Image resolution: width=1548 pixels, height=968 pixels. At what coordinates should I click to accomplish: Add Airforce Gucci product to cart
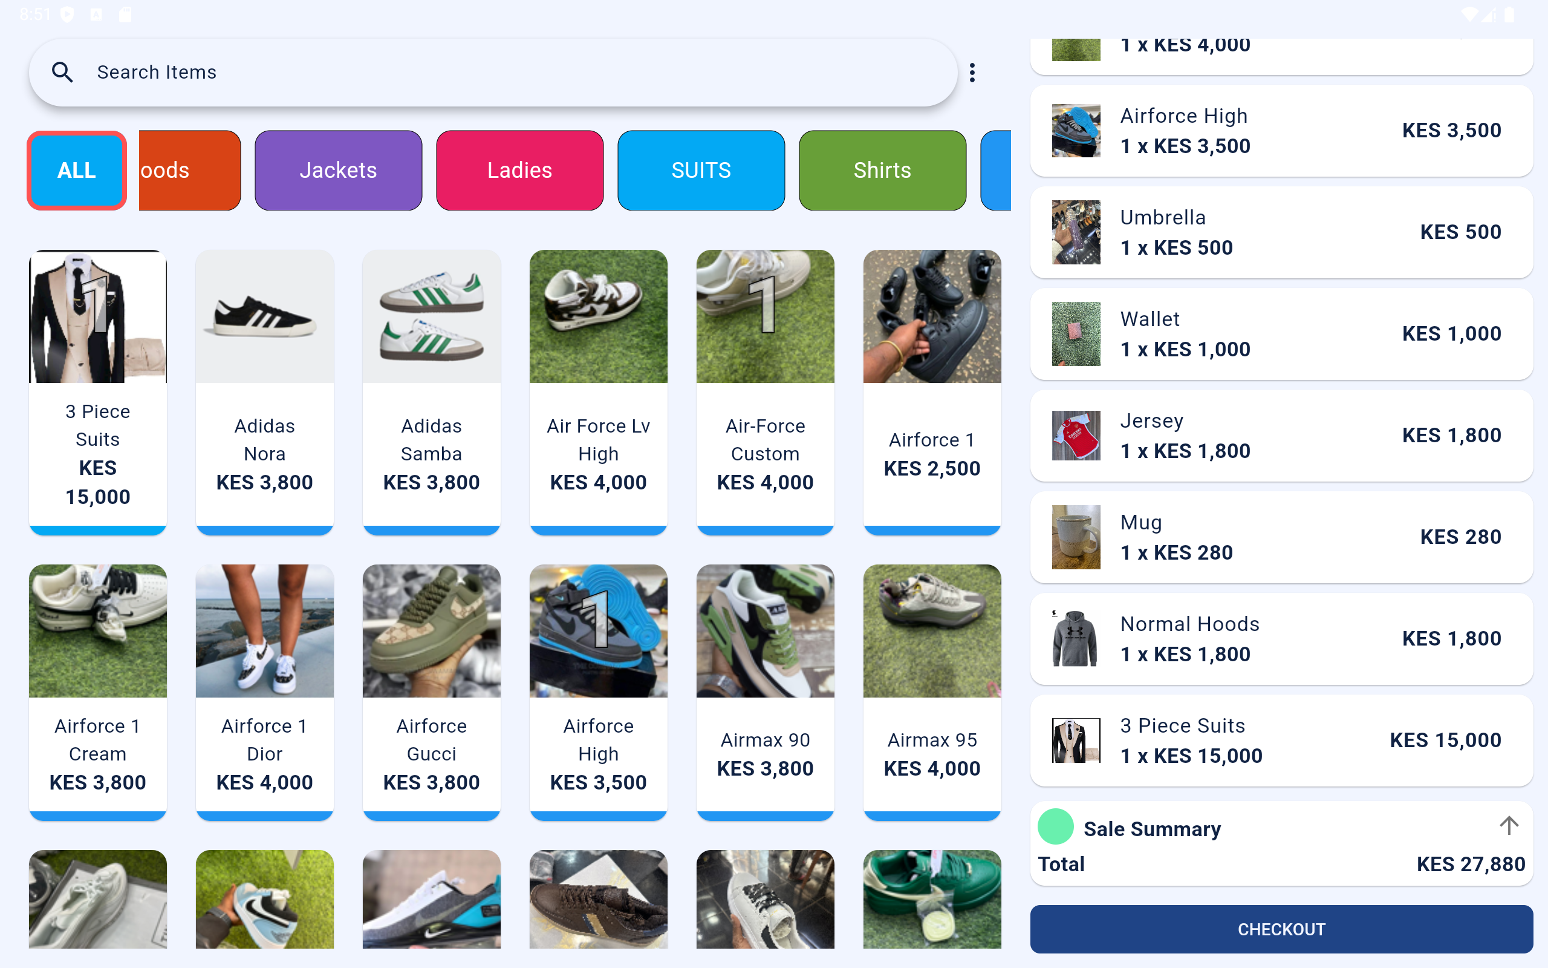[x=432, y=692]
